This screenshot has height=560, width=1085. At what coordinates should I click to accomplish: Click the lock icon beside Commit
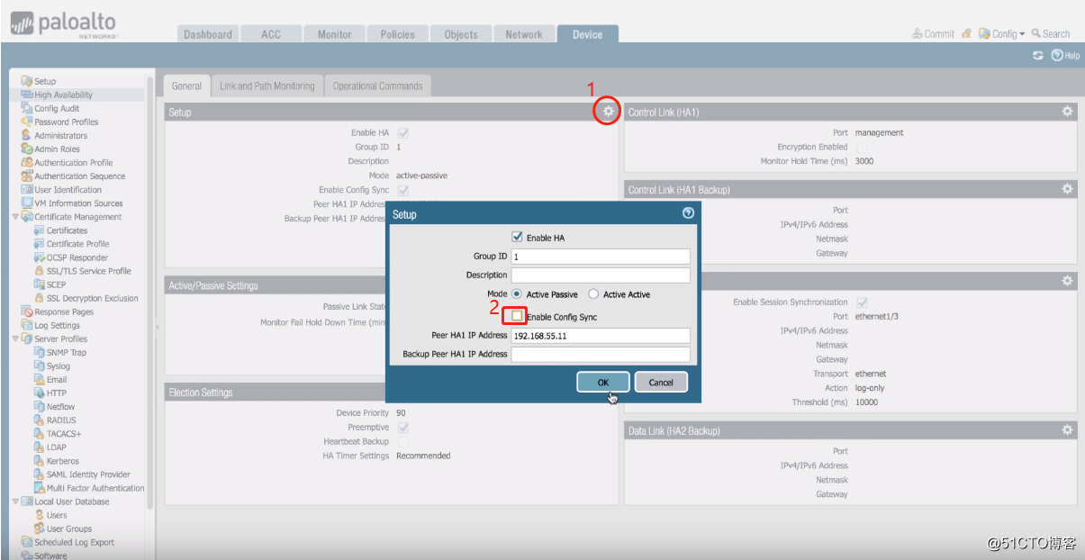967,34
